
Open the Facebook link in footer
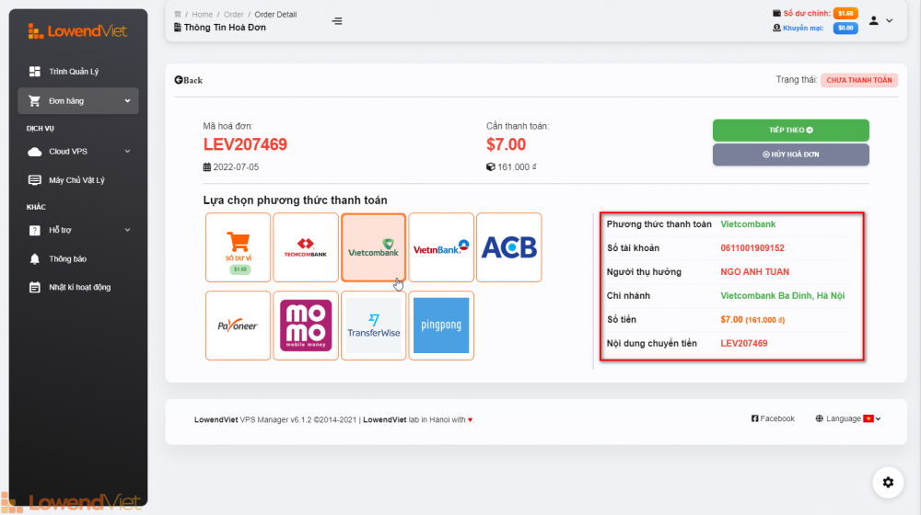point(773,418)
